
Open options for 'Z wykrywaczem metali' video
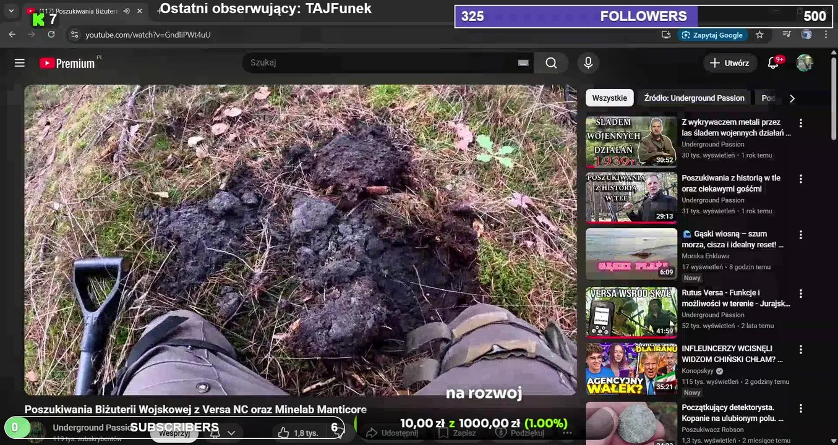801,123
